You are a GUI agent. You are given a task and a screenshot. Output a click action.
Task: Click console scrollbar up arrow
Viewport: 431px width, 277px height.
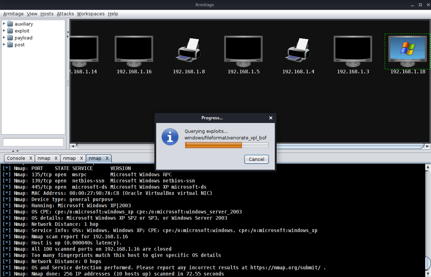428,167
